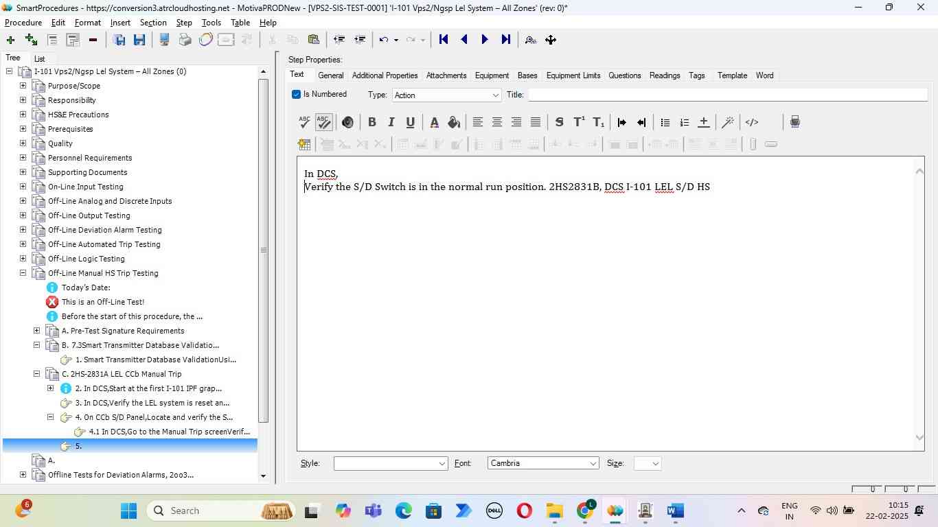Open the Readings tab
Viewport: 938px width, 527px height.
click(x=665, y=75)
